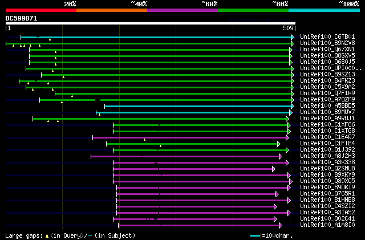Click the purple alignment bar for Q02C41
This screenshot has width=365, height=240.
[194, 219]
